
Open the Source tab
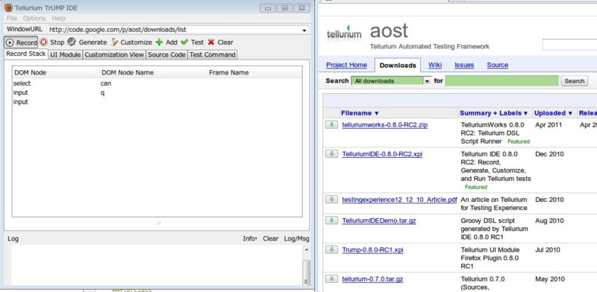(497, 65)
